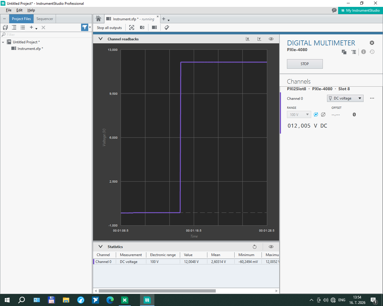Screen dimensions: 383x306
Task: Click the DMM history clock icon
Action: [372, 52]
